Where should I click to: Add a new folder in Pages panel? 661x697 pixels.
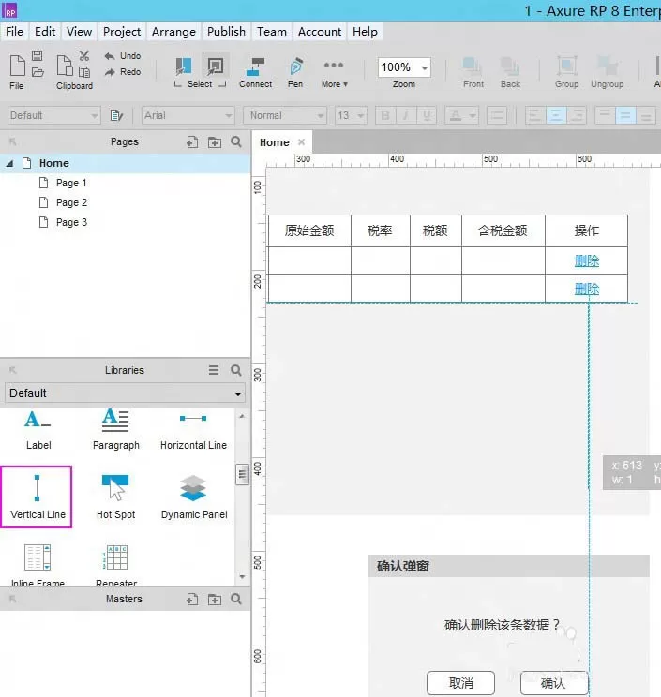click(x=215, y=141)
